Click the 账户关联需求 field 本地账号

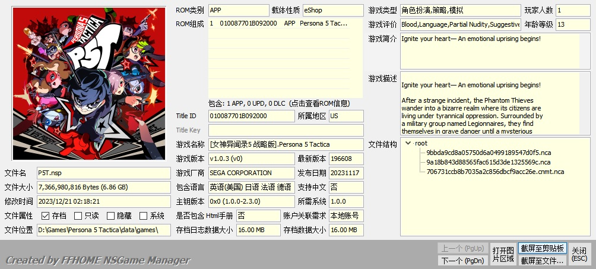[x=346, y=216]
